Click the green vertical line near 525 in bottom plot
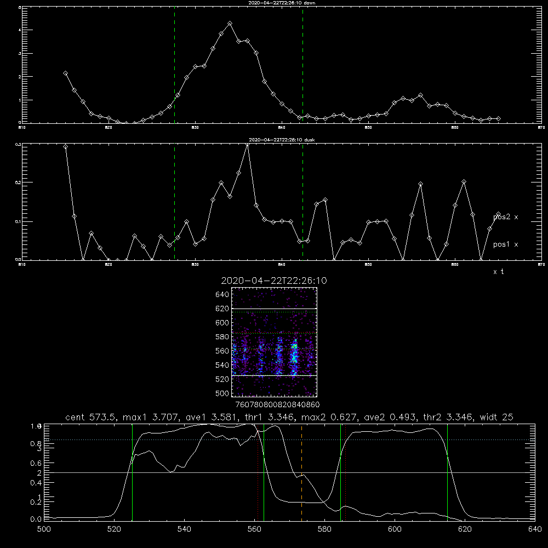This screenshot has height=548, width=548. 132,472
